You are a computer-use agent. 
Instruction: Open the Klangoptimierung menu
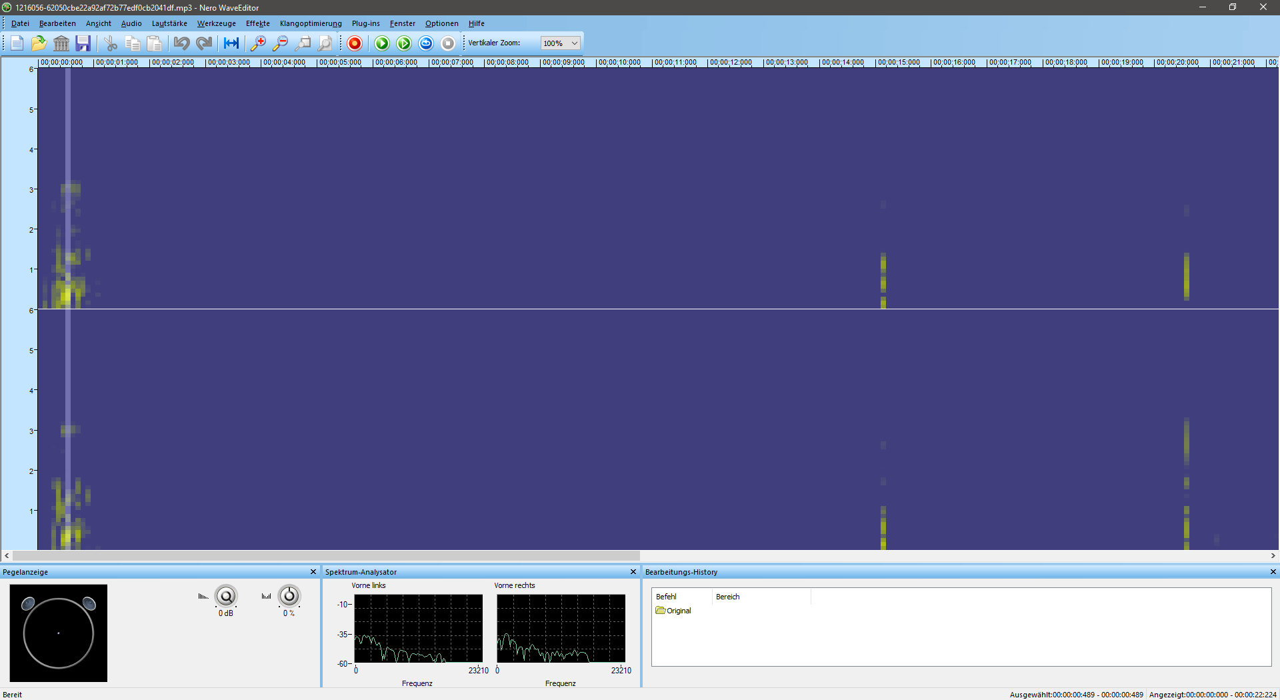[311, 23]
